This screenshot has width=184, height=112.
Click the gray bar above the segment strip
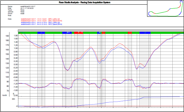(x=101, y=31)
